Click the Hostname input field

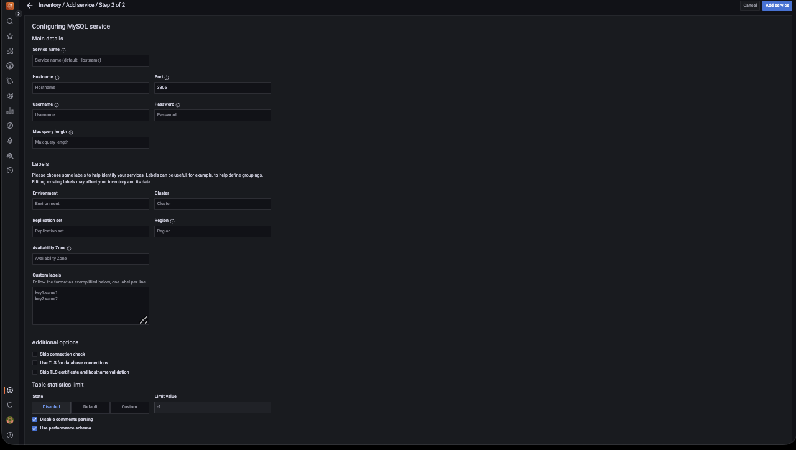pyautogui.click(x=90, y=88)
